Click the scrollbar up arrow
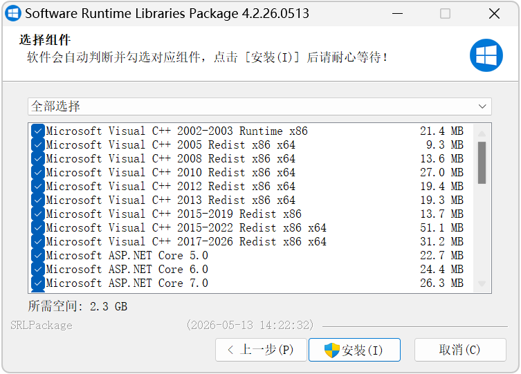This screenshot has width=521, height=374. click(482, 133)
